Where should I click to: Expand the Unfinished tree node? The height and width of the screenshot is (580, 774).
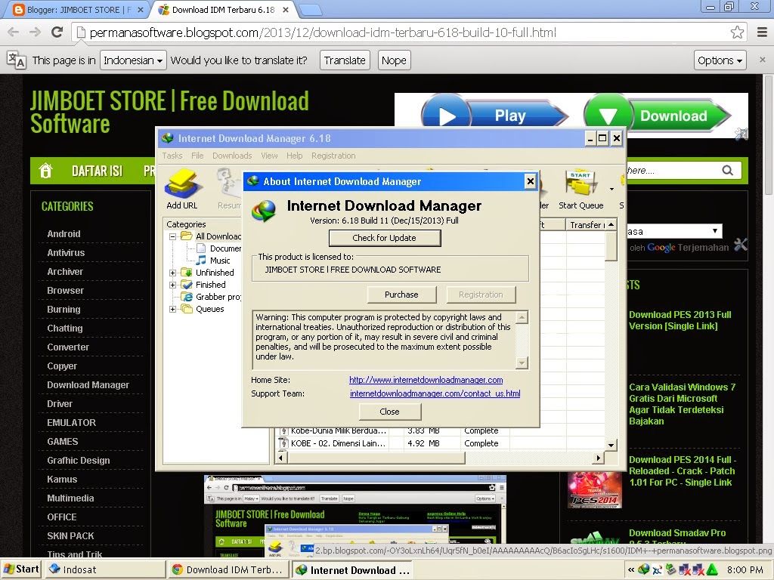[x=172, y=273]
